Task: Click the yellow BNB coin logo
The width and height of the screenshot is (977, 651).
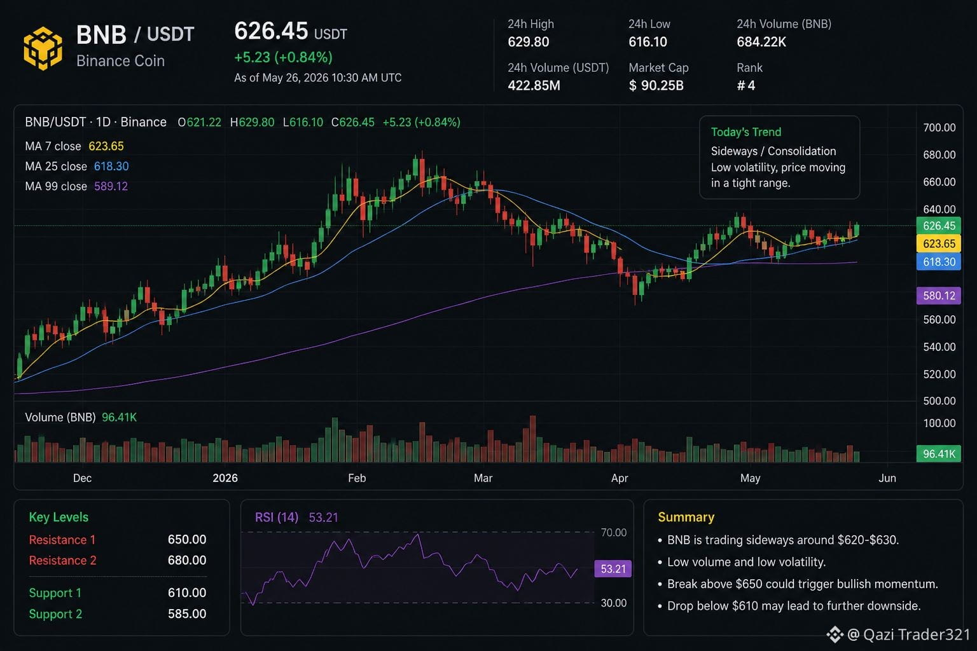Action: tap(43, 48)
